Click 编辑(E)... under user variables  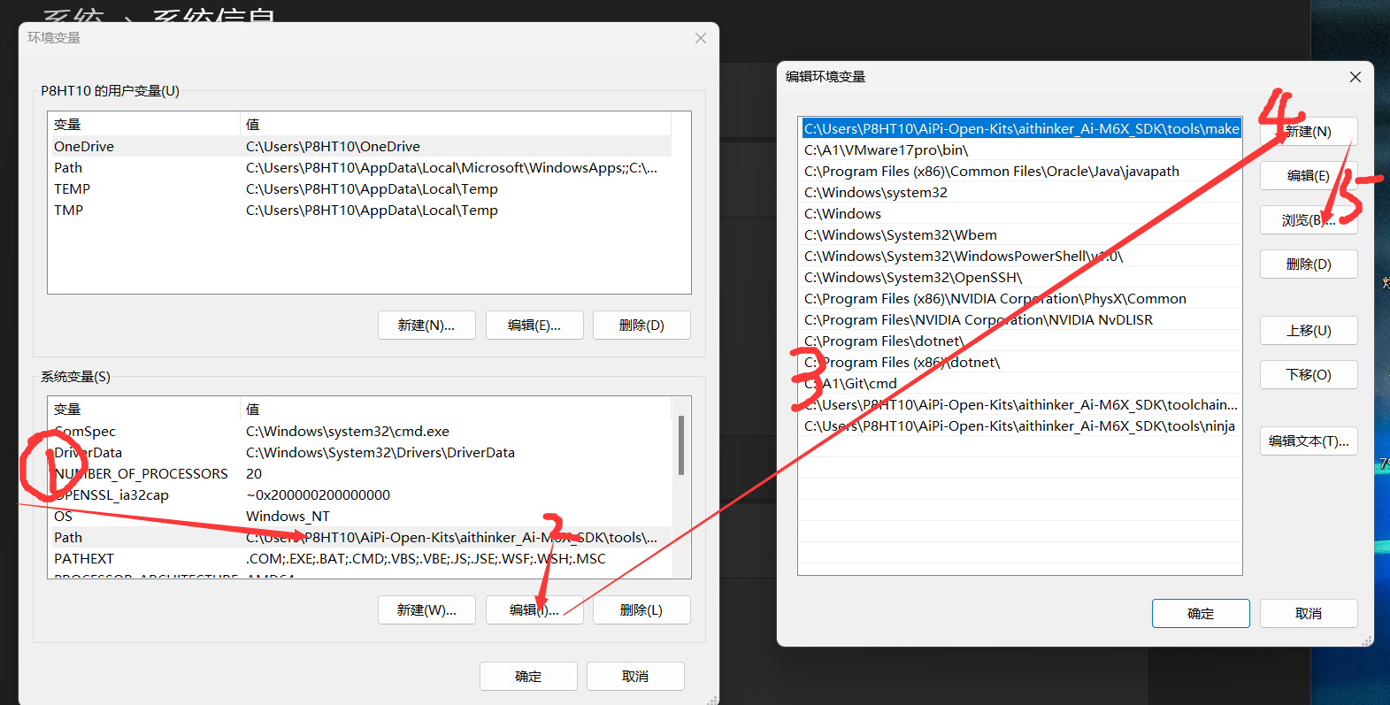click(534, 325)
